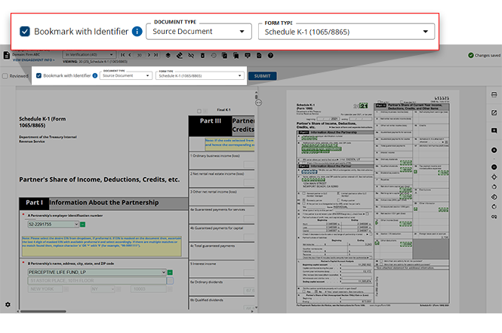Open settings gear at bottom left
Viewport: 502px width, 333px height.
(x=8, y=304)
